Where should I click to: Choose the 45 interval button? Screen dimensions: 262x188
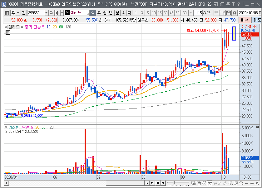[171, 13]
